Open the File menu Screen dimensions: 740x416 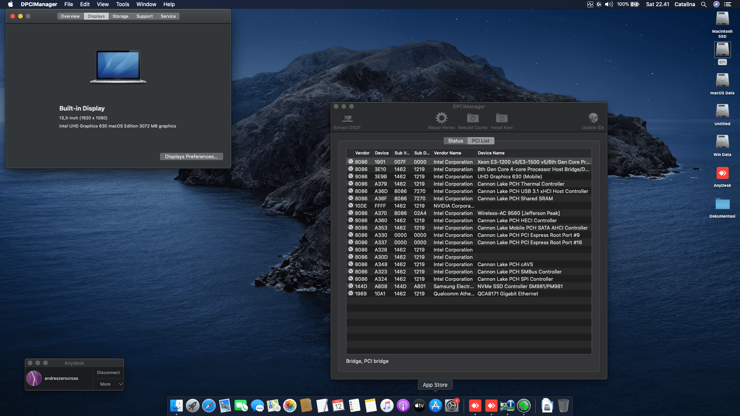click(69, 4)
